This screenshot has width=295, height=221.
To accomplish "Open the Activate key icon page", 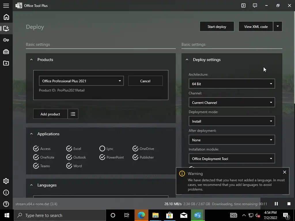I will 6,40.
